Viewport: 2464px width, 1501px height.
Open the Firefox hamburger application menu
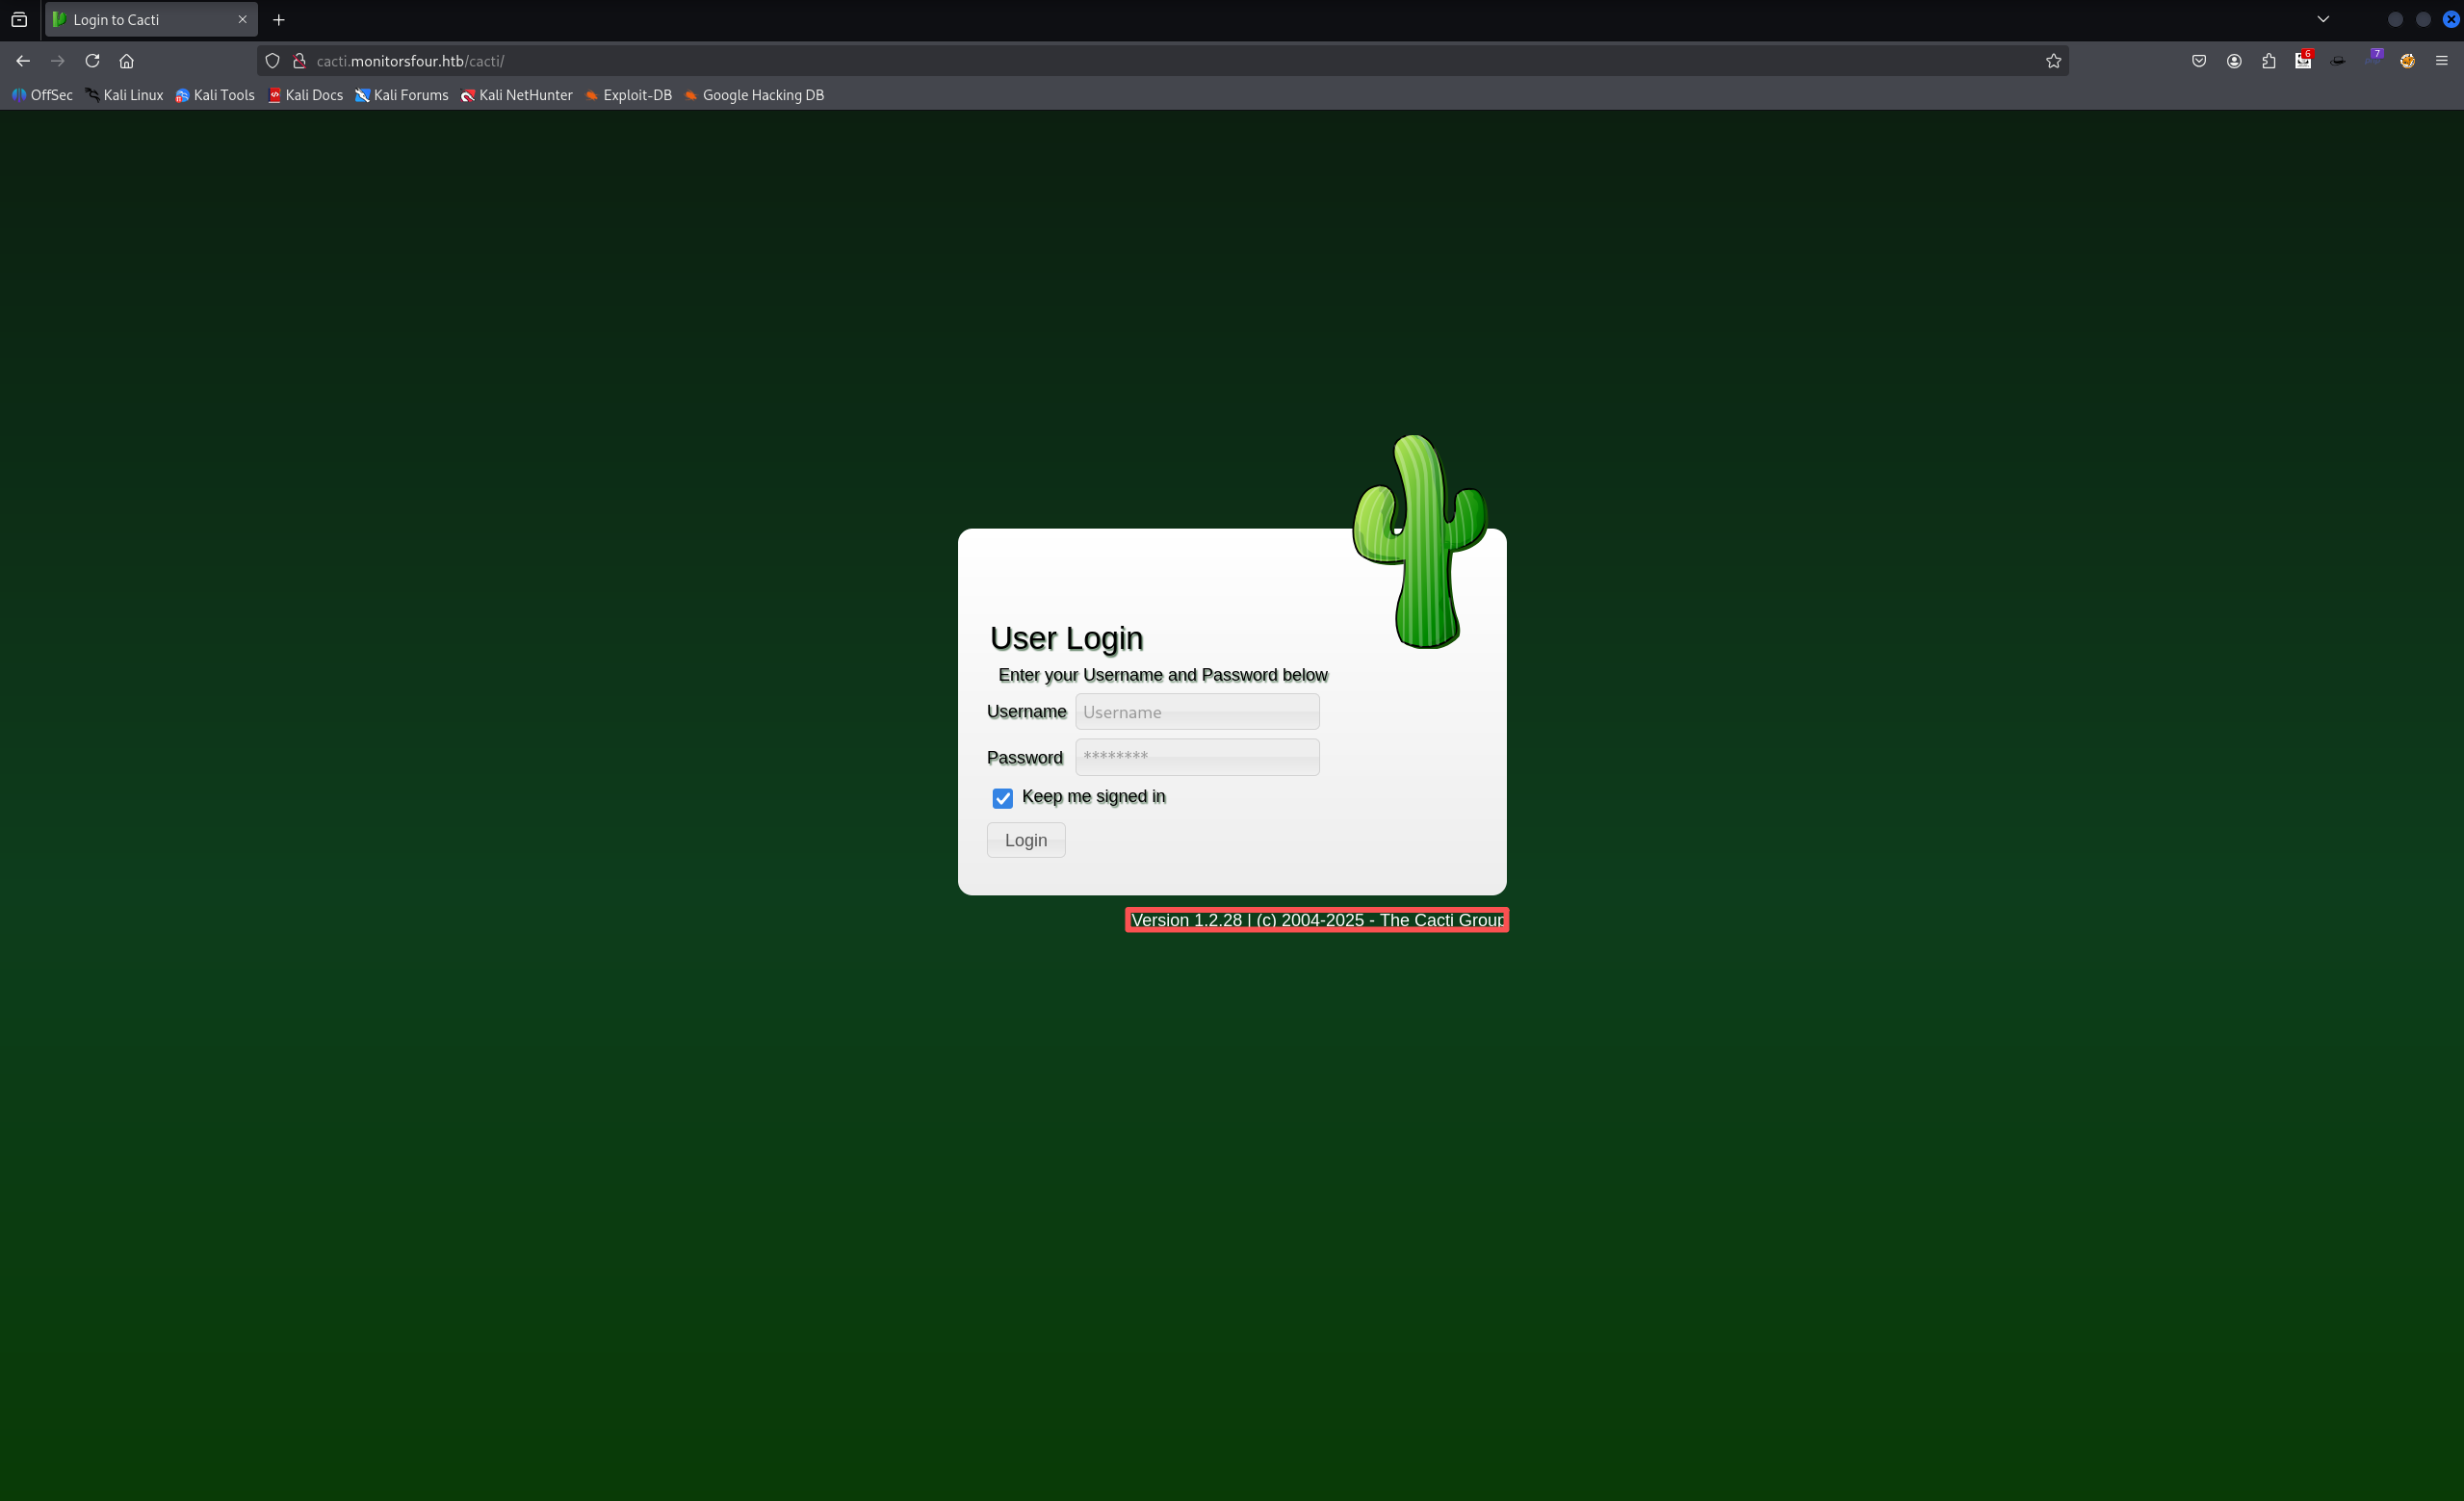2441,61
